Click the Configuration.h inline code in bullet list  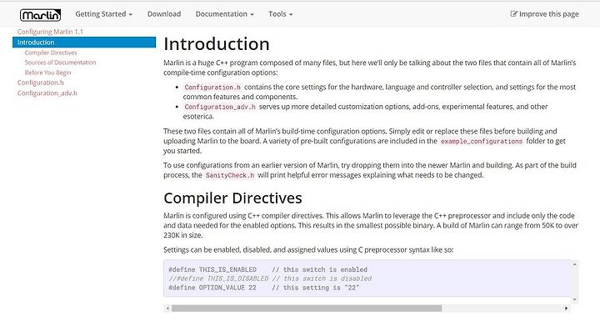pyautogui.click(x=212, y=88)
